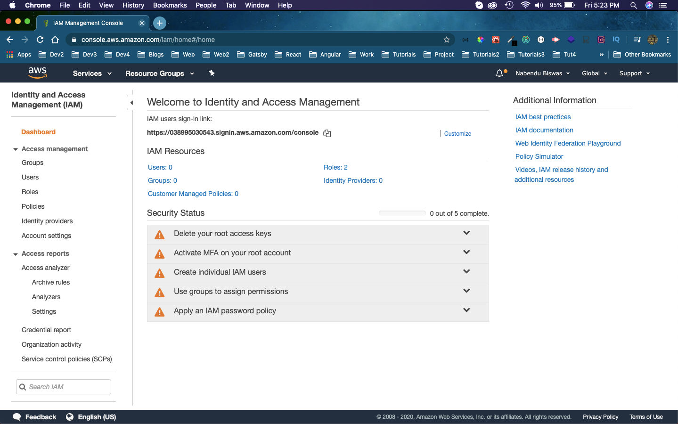Screen dimensions: 678x424
Task: Open the People menu
Action: coord(206,5)
